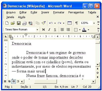
Task: Expand standard toolbar options chevron
Action: point(98,23)
